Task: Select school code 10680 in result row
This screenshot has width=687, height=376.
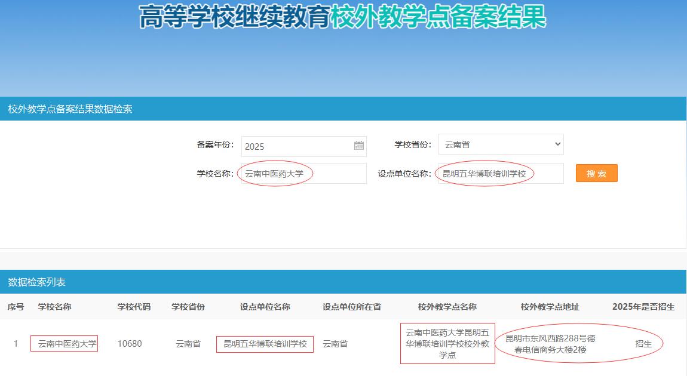Action: coord(130,344)
